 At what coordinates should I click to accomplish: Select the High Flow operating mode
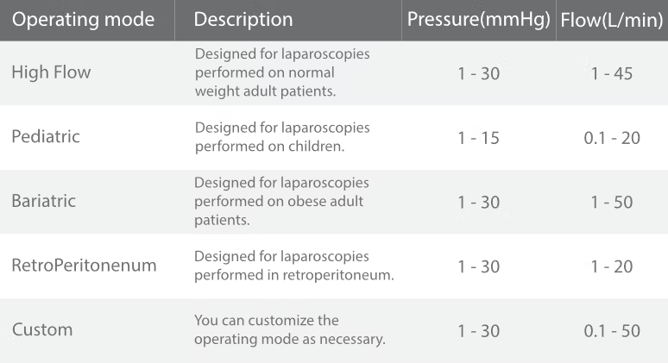pos(51,72)
